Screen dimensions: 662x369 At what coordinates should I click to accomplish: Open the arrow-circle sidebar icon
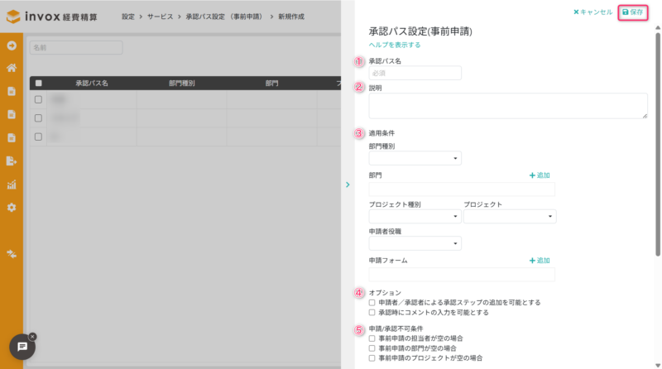[12, 46]
